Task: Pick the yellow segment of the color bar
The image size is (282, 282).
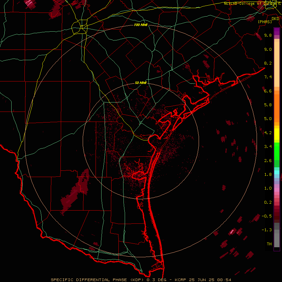Action: pyautogui.click(x=277, y=134)
